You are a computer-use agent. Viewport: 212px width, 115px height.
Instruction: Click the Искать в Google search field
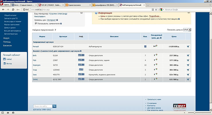pyautogui.click(x=187, y=10)
